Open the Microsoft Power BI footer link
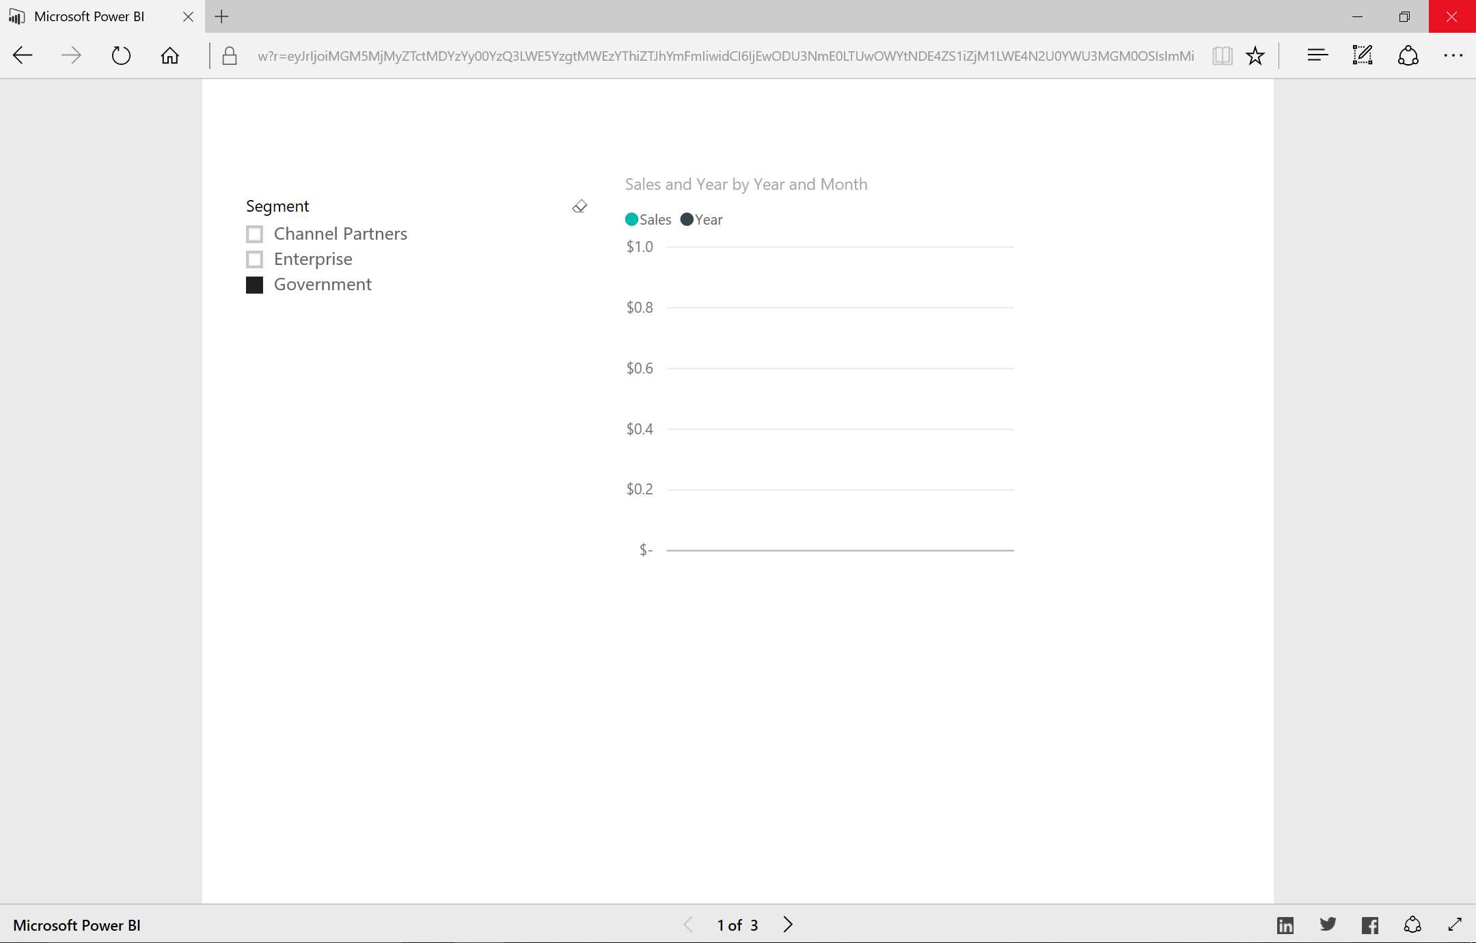This screenshot has width=1476, height=943. point(77,925)
